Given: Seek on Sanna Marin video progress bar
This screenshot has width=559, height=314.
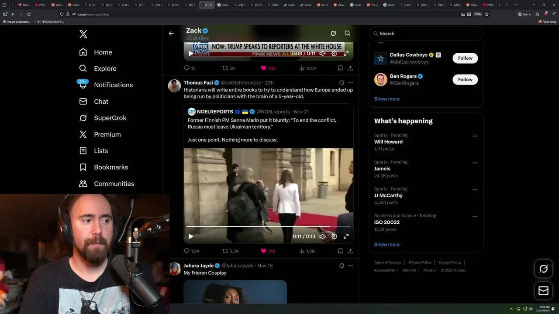Looking at the screenshot, I should pos(268,227).
